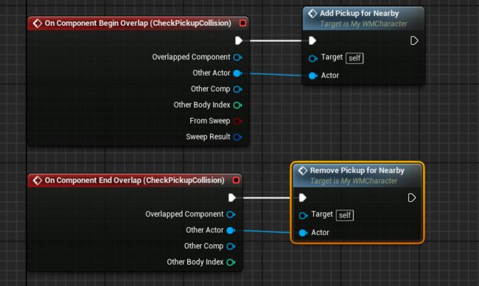Click the Begin Overlap event's execution output pin
479x286 pixels.
click(239, 41)
